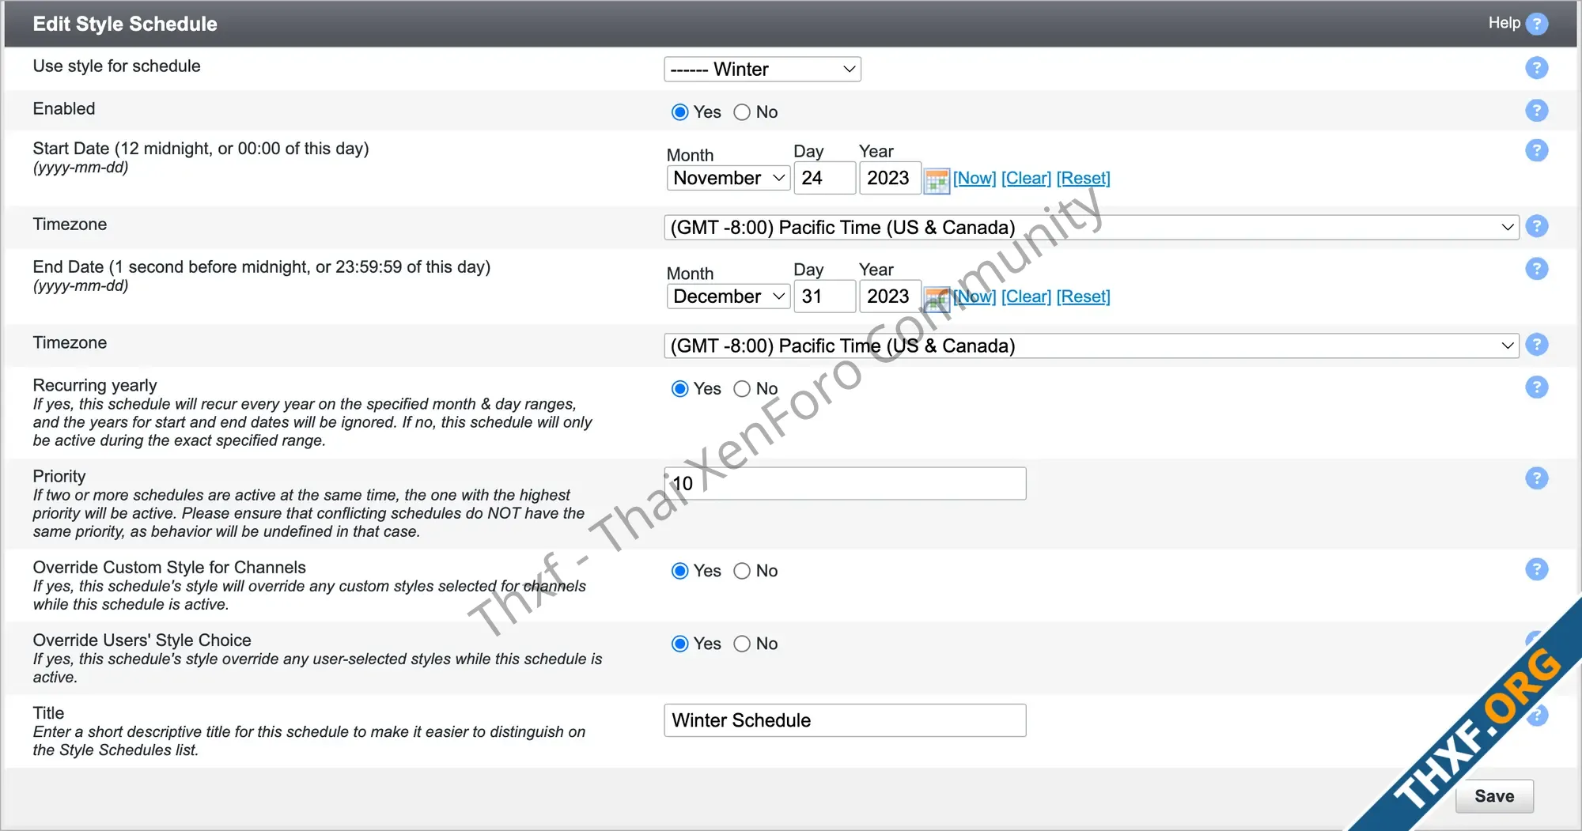Click Help text link in header

point(1504,23)
